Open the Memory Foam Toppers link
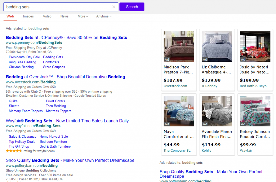 point(26,111)
